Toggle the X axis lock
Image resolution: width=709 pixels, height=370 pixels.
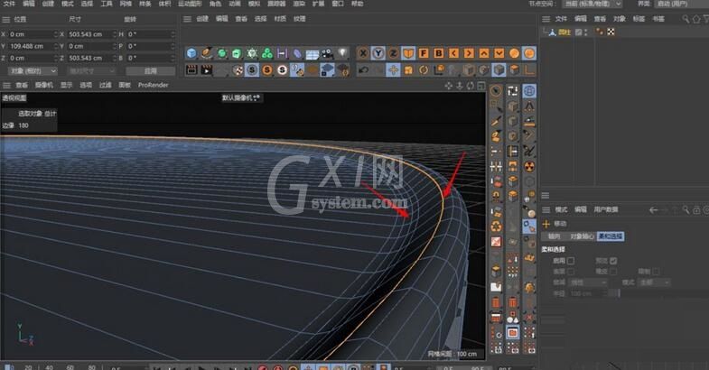pos(363,53)
